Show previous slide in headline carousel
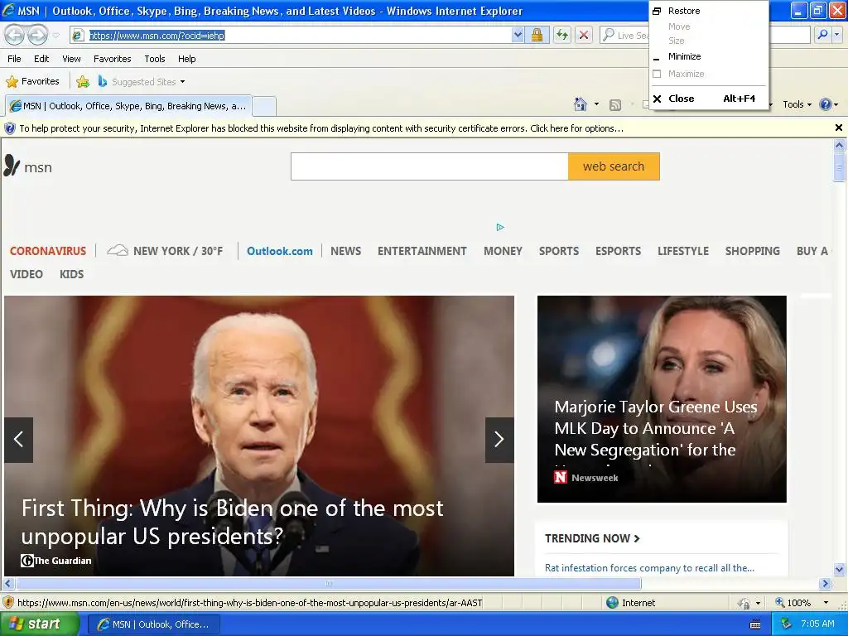 pyautogui.click(x=18, y=440)
